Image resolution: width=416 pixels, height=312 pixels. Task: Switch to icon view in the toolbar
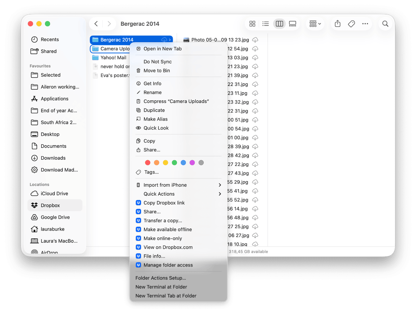coord(252,24)
